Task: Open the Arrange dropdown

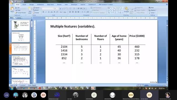Action: (126, 10)
